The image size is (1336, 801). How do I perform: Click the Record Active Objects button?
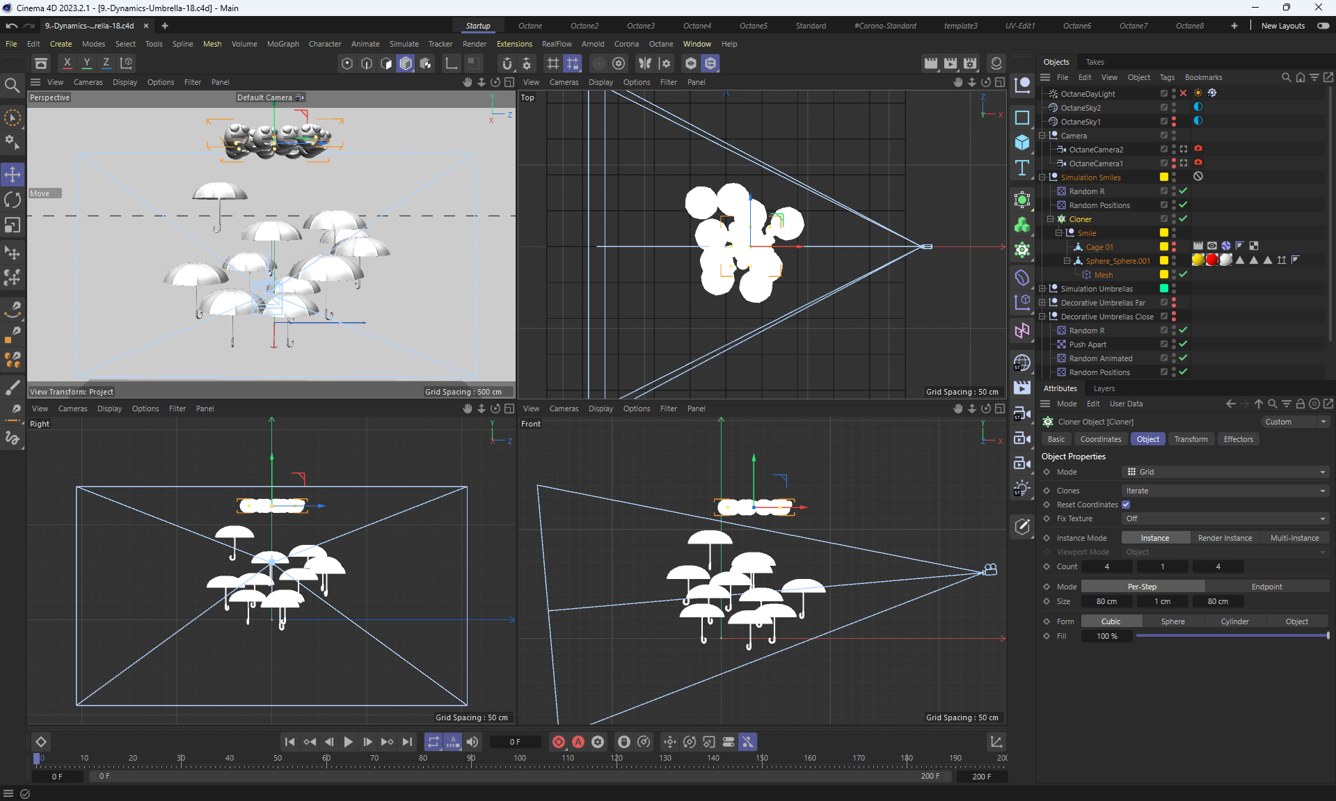[x=558, y=742]
